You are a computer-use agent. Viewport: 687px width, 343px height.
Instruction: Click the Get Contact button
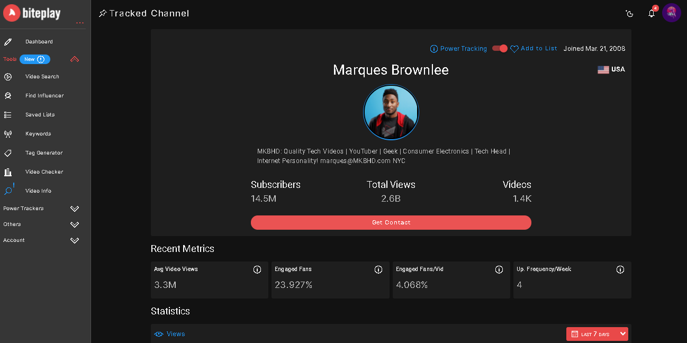click(x=391, y=222)
